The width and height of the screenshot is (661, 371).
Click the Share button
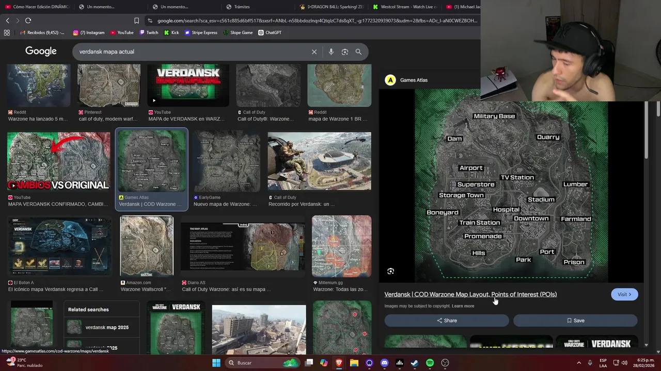447,321
